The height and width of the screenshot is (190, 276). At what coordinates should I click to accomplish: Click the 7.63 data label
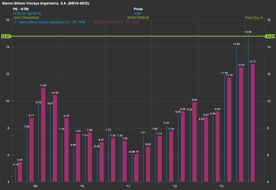tap(78, 131)
